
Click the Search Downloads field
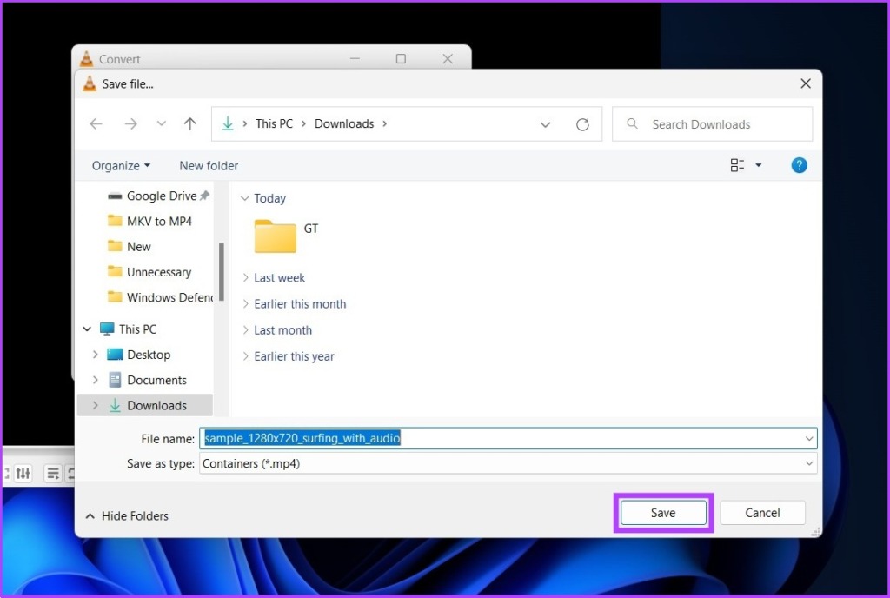click(x=713, y=124)
